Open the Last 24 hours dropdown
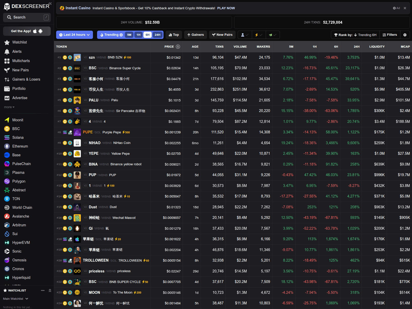The image size is (412, 309). point(74,35)
